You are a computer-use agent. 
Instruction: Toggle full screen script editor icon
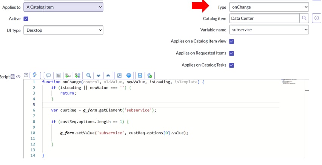click(x=119, y=75)
